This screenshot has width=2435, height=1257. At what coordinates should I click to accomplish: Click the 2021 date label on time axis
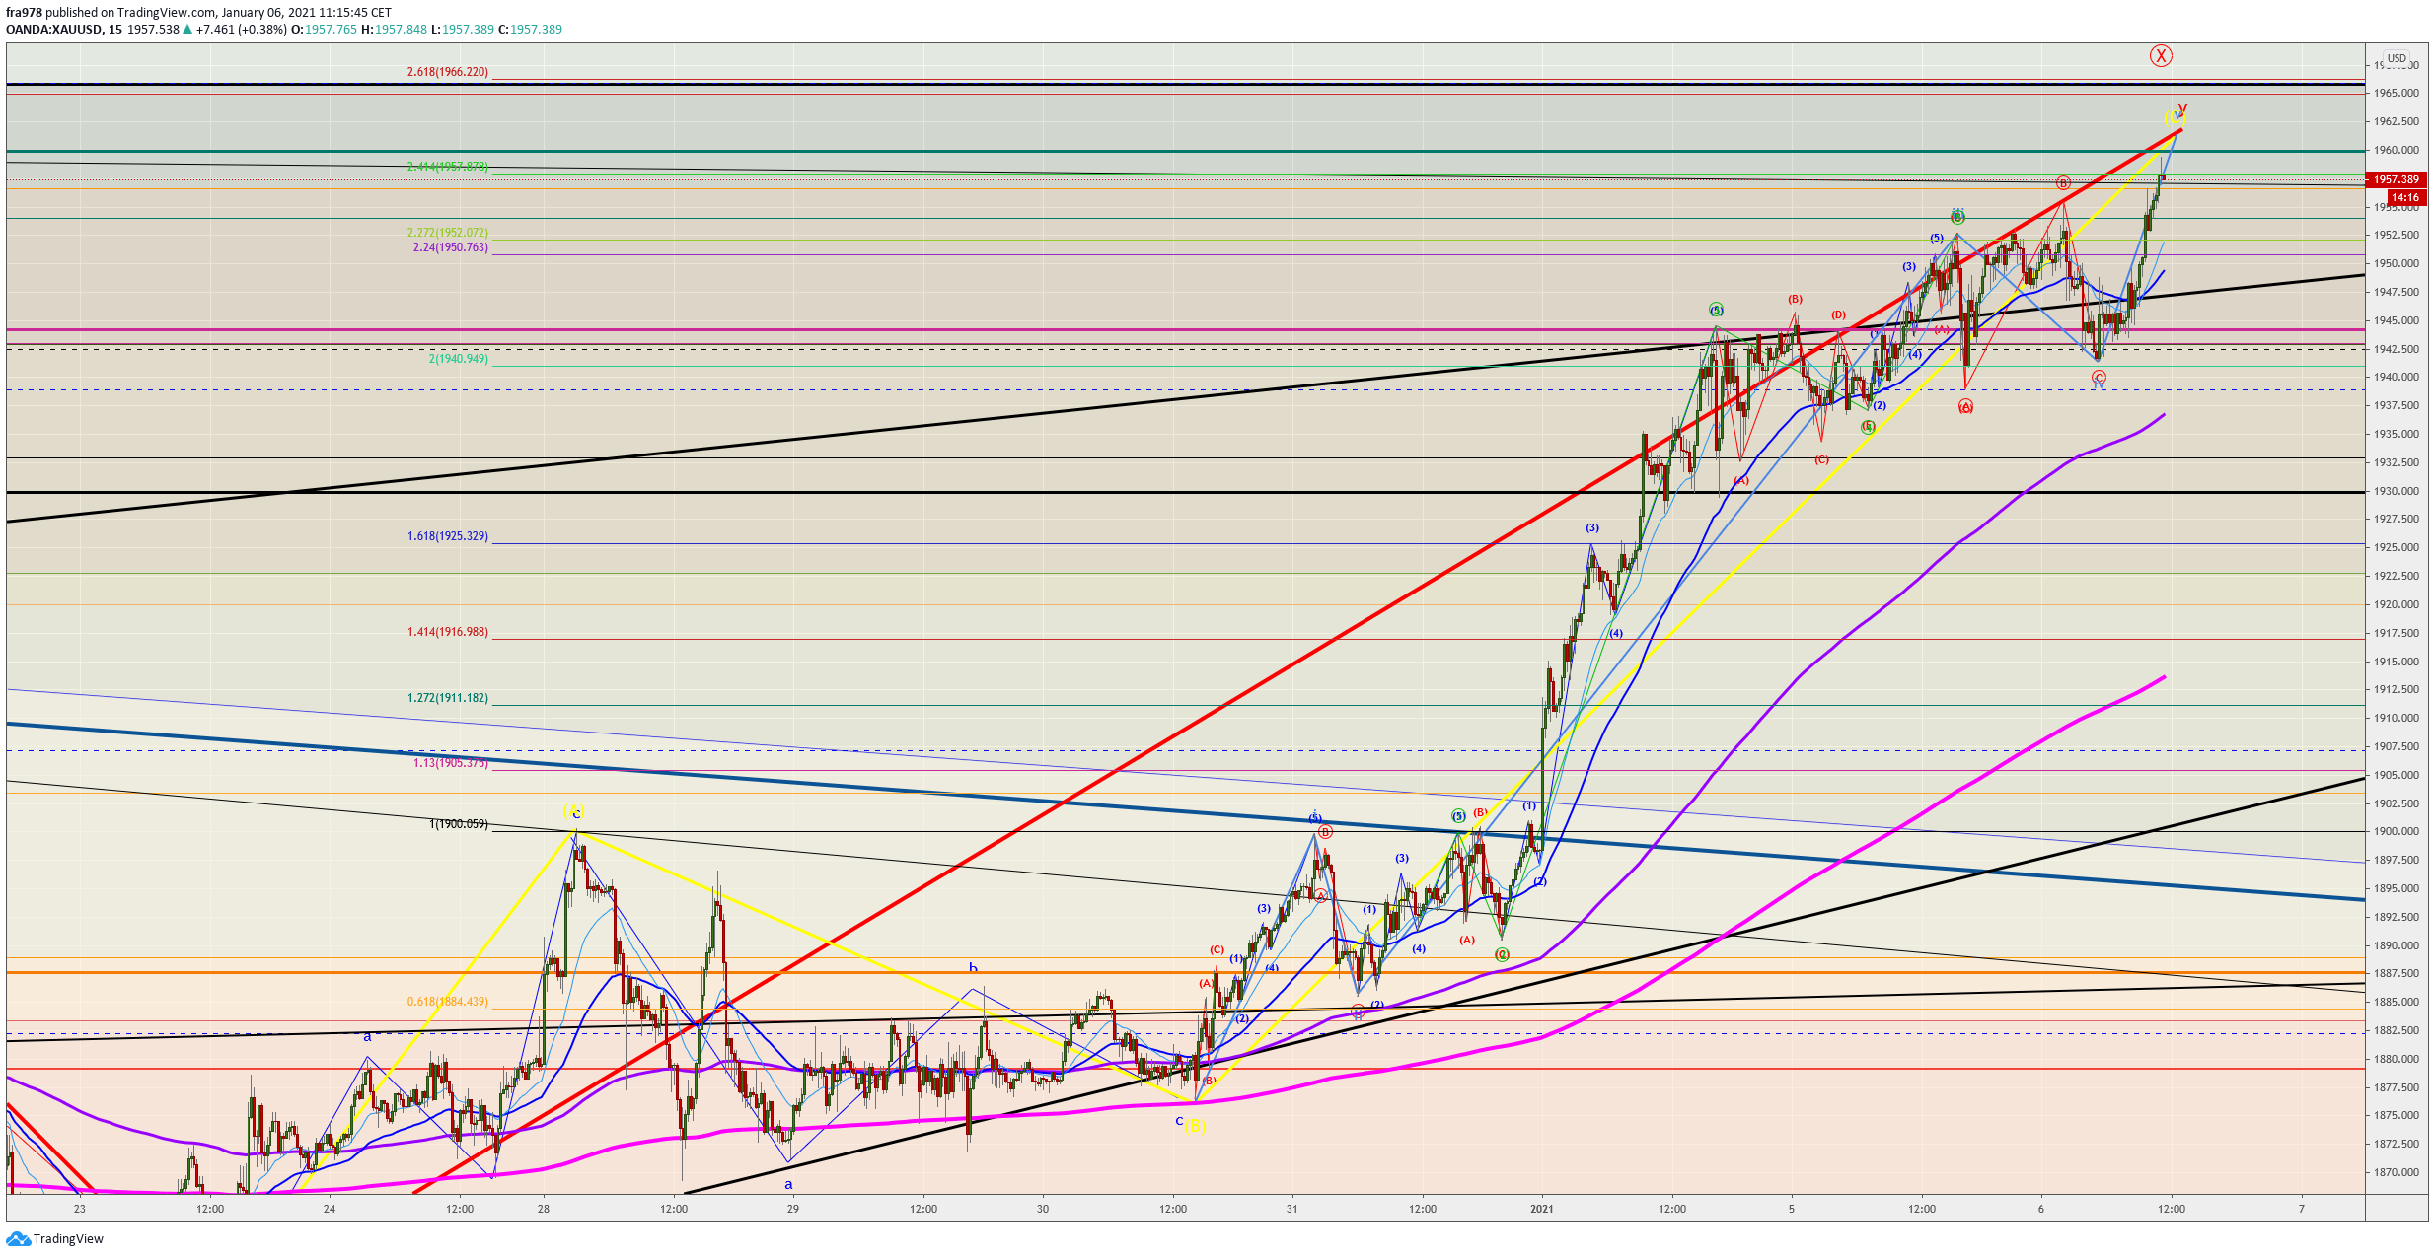click(1541, 1209)
